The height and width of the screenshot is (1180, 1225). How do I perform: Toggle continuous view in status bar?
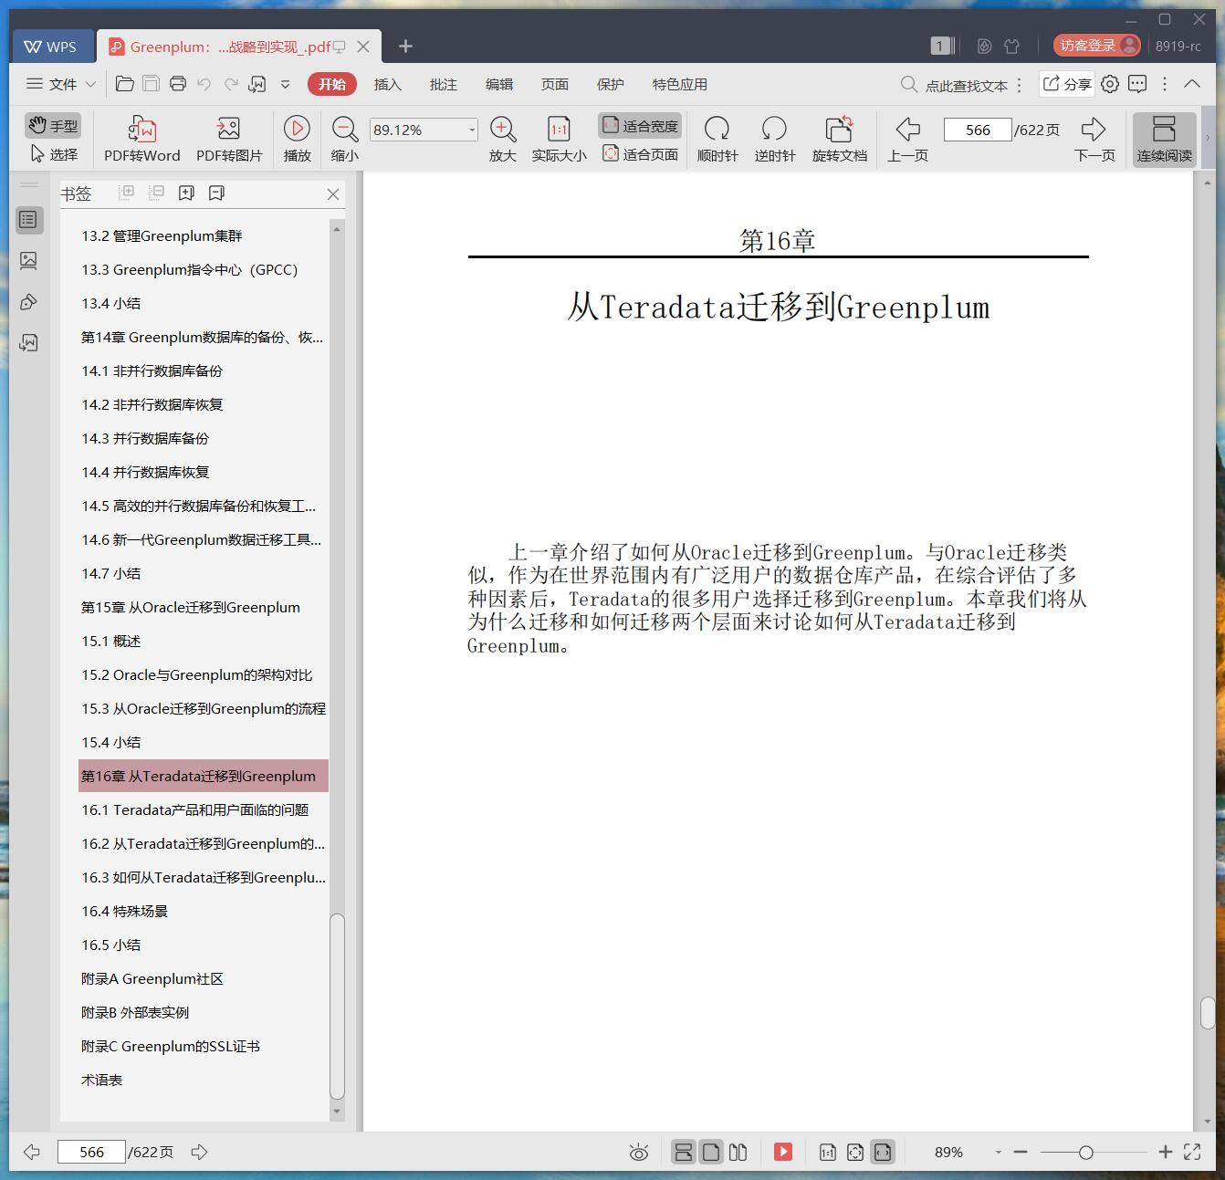pos(683,1152)
